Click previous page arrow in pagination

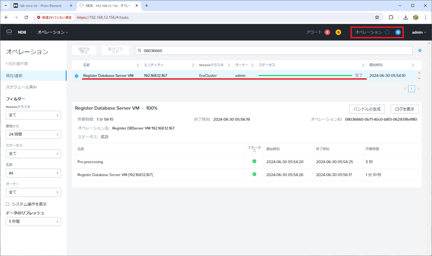(x=405, y=89)
